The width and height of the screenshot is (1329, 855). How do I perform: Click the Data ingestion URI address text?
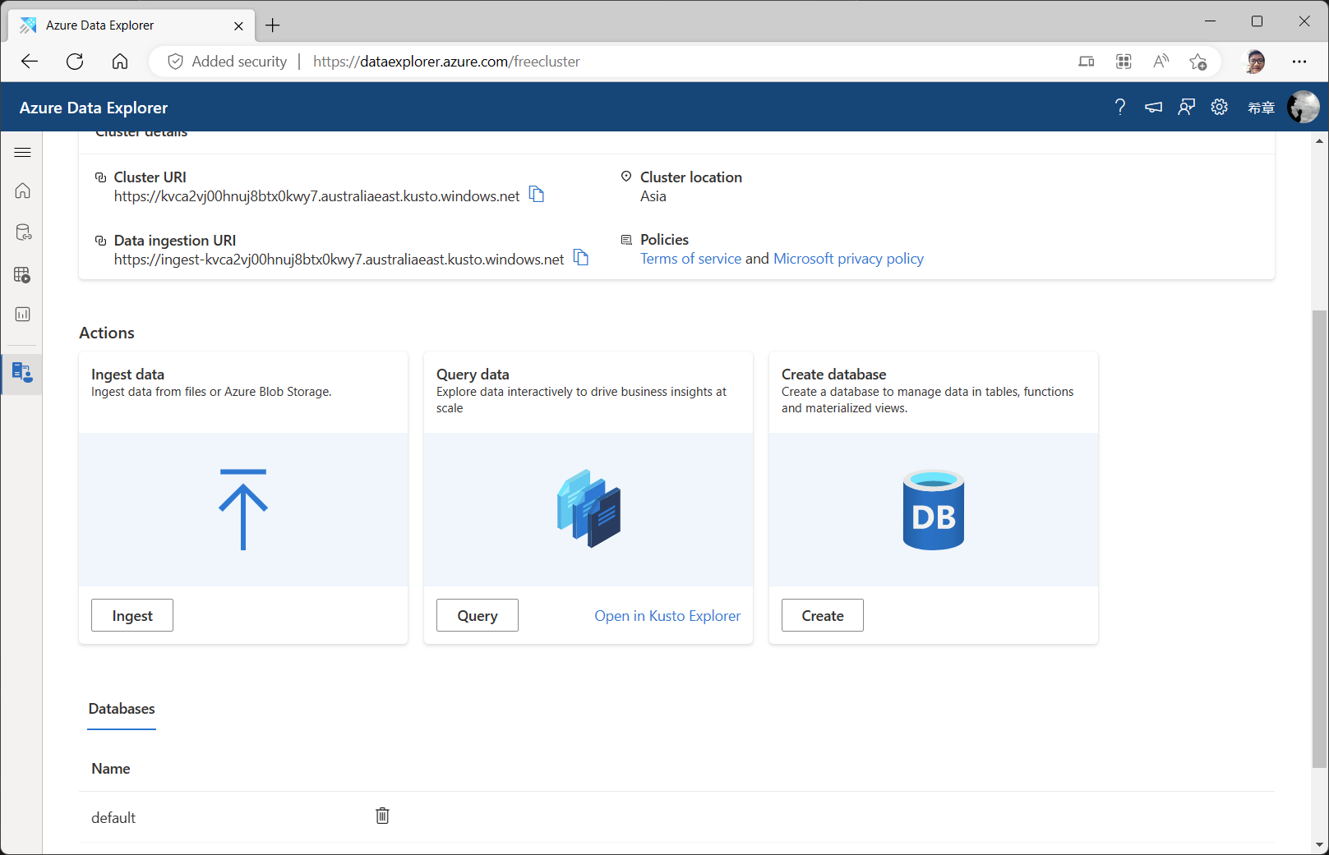tap(339, 260)
